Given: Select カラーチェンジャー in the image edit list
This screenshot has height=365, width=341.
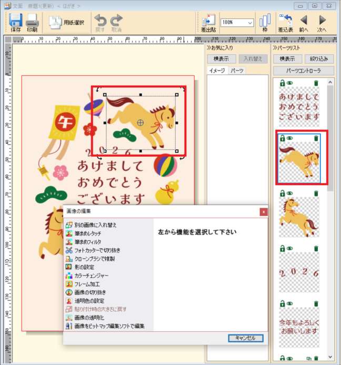Looking at the screenshot, I should pyautogui.click(x=92, y=276).
